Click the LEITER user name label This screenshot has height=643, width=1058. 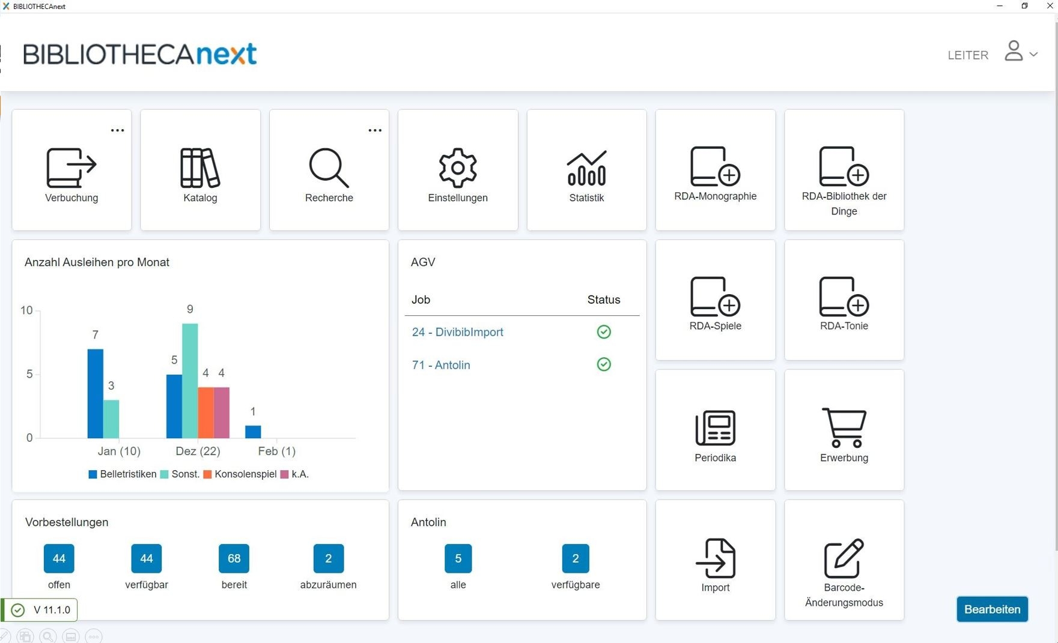[x=968, y=55]
